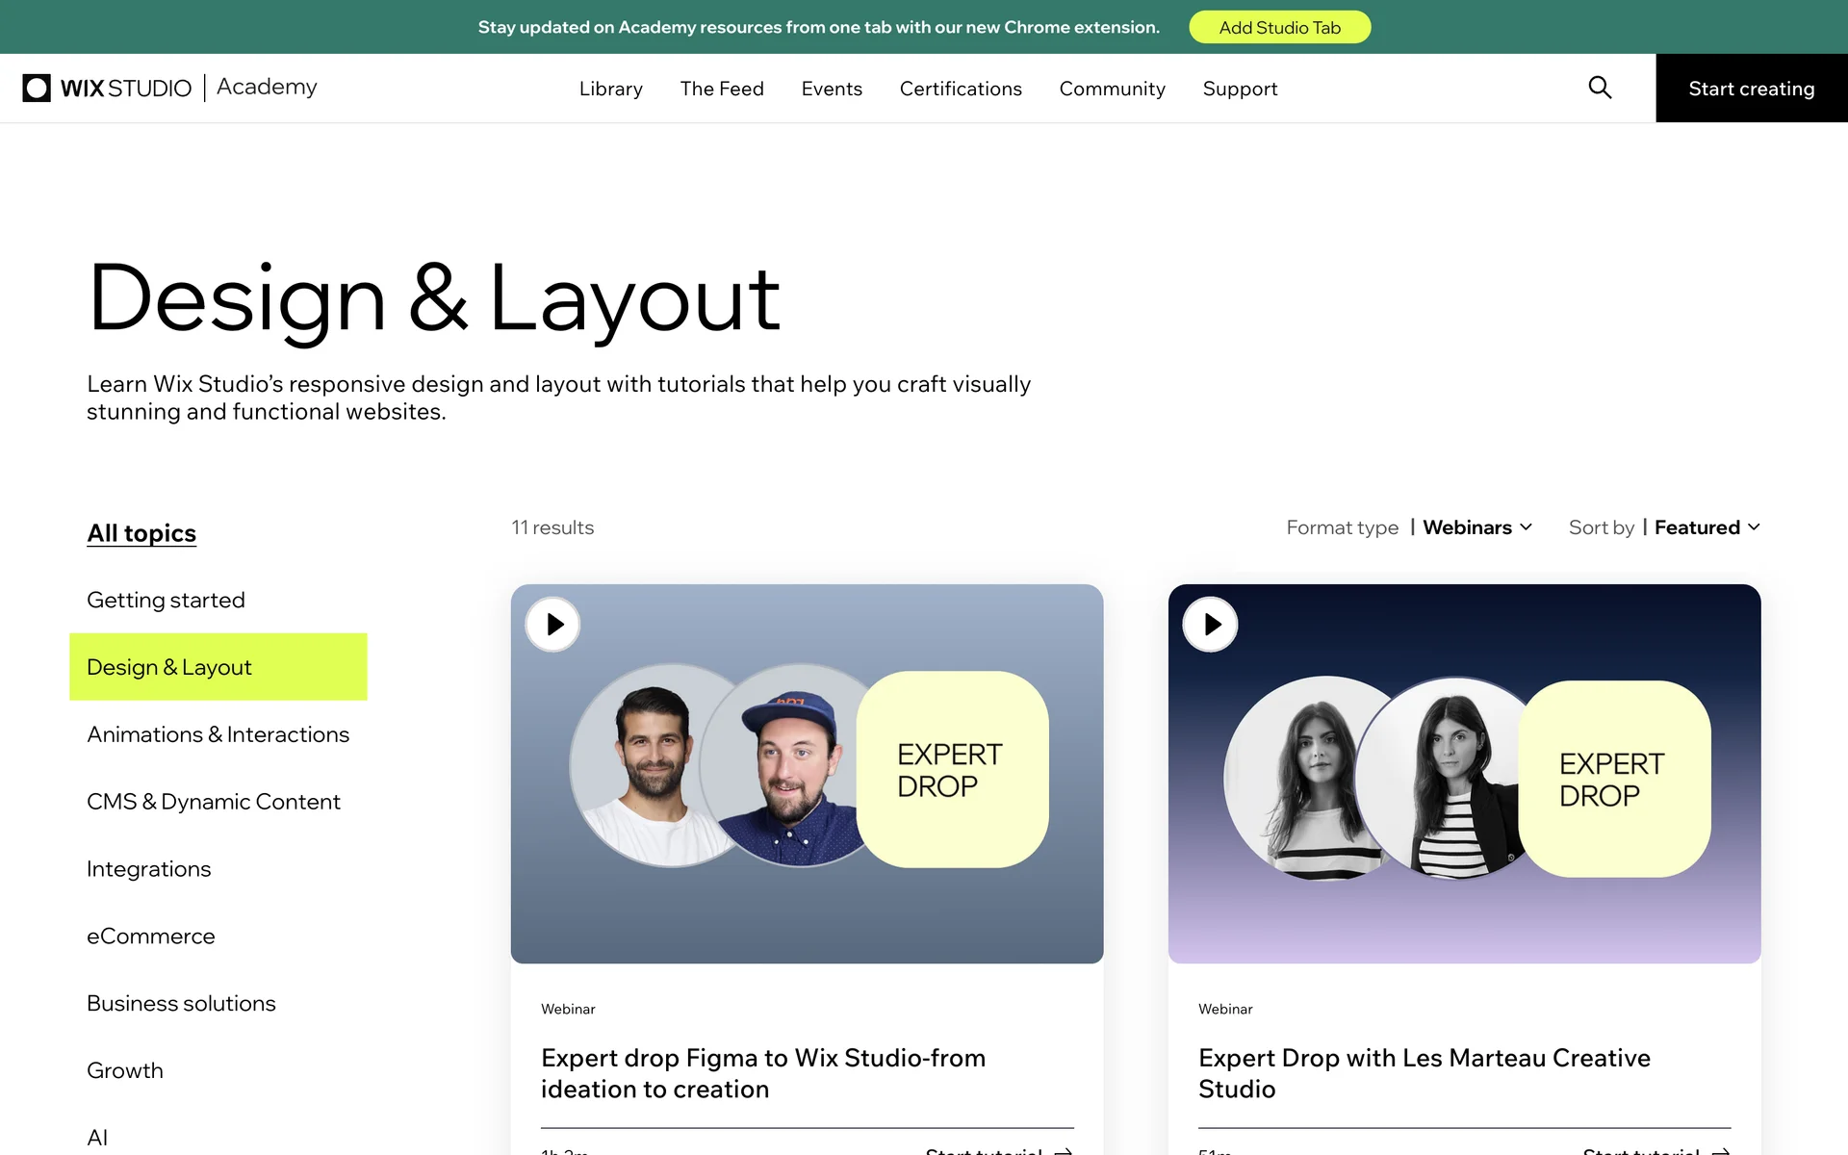Screen dimensions: 1848x1155
Task: Open Library in the top navigation
Action: pos(610,89)
